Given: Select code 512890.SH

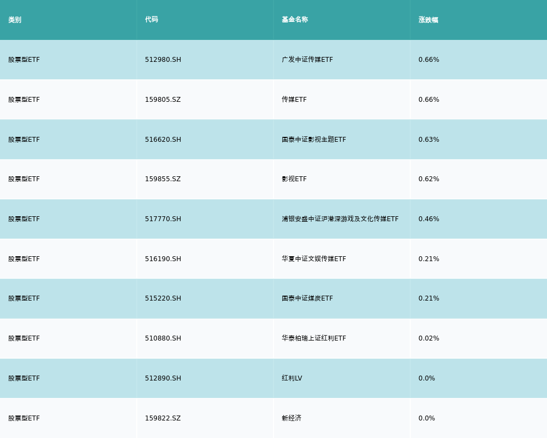Looking at the screenshot, I should point(163,378).
